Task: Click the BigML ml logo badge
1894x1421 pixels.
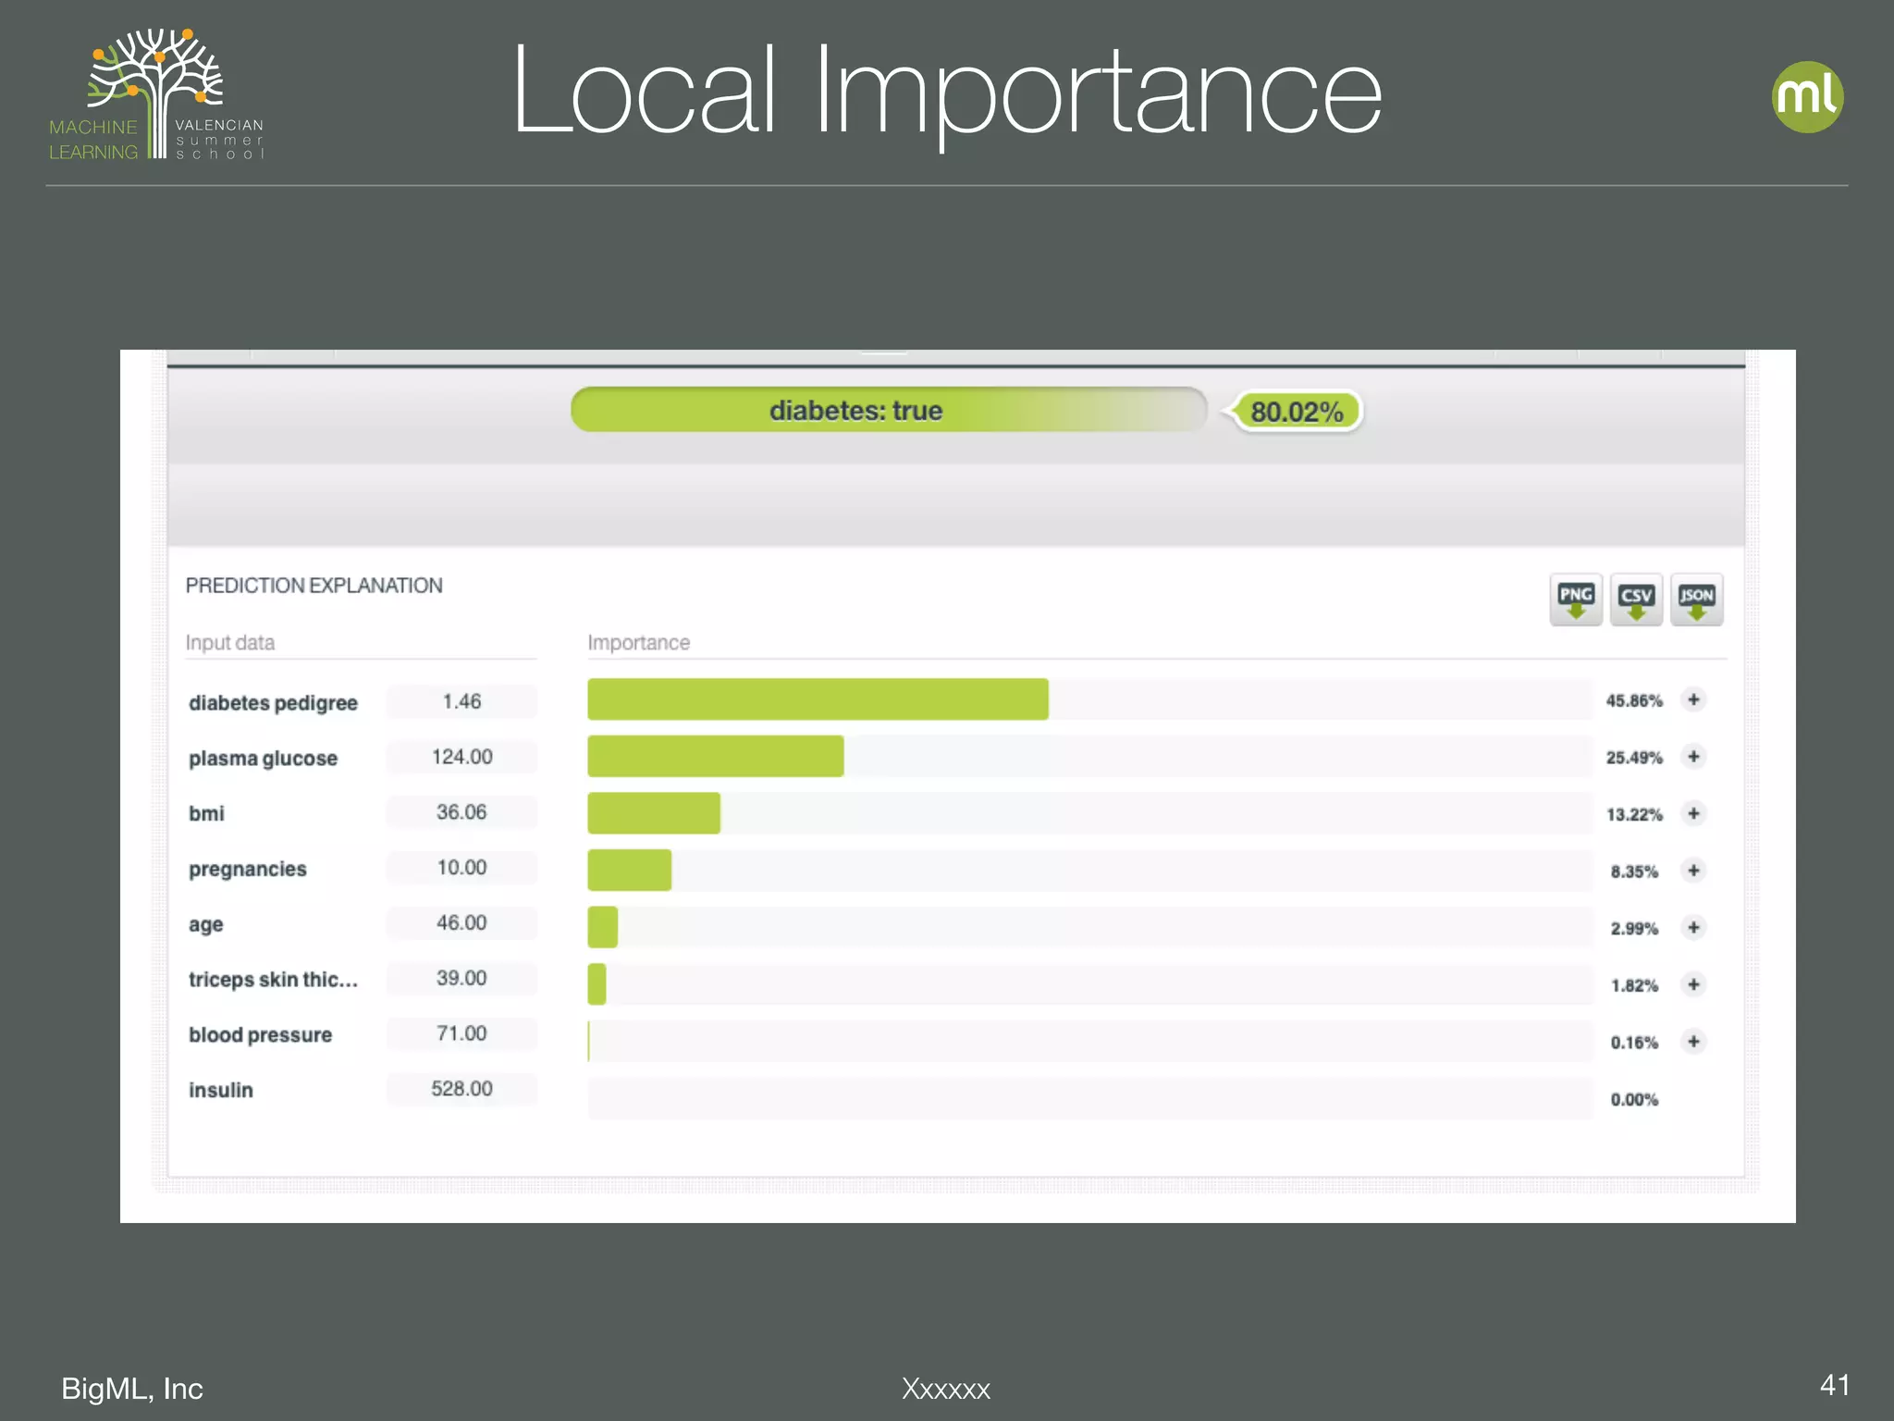Action: [1807, 97]
